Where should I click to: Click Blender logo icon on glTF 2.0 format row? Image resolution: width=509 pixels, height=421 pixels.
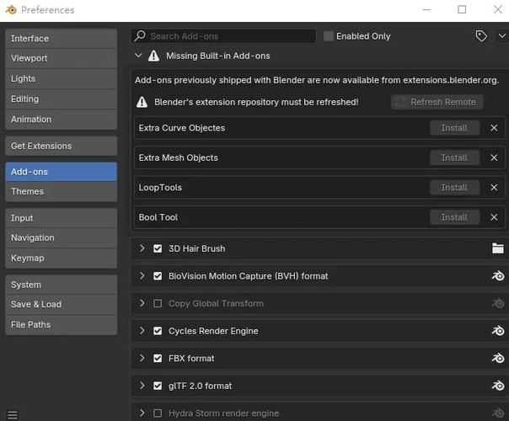click(x=498, y=386)
